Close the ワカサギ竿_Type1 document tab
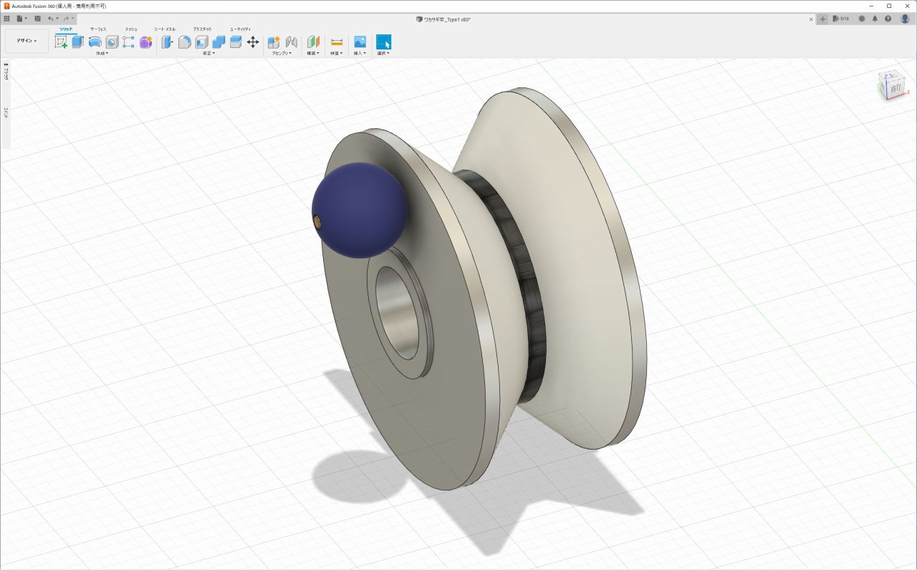917x570 pixels. [811, 19]
